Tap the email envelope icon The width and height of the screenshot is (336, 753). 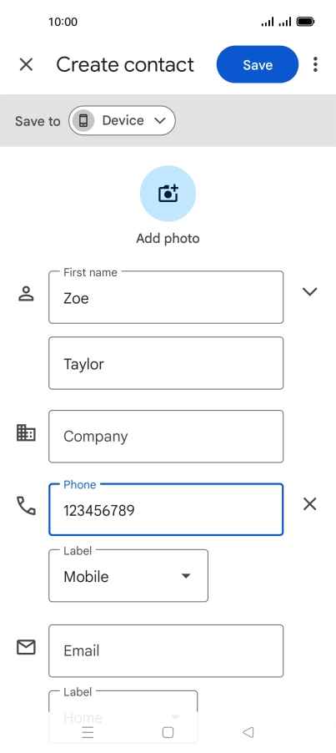[26, 647]
